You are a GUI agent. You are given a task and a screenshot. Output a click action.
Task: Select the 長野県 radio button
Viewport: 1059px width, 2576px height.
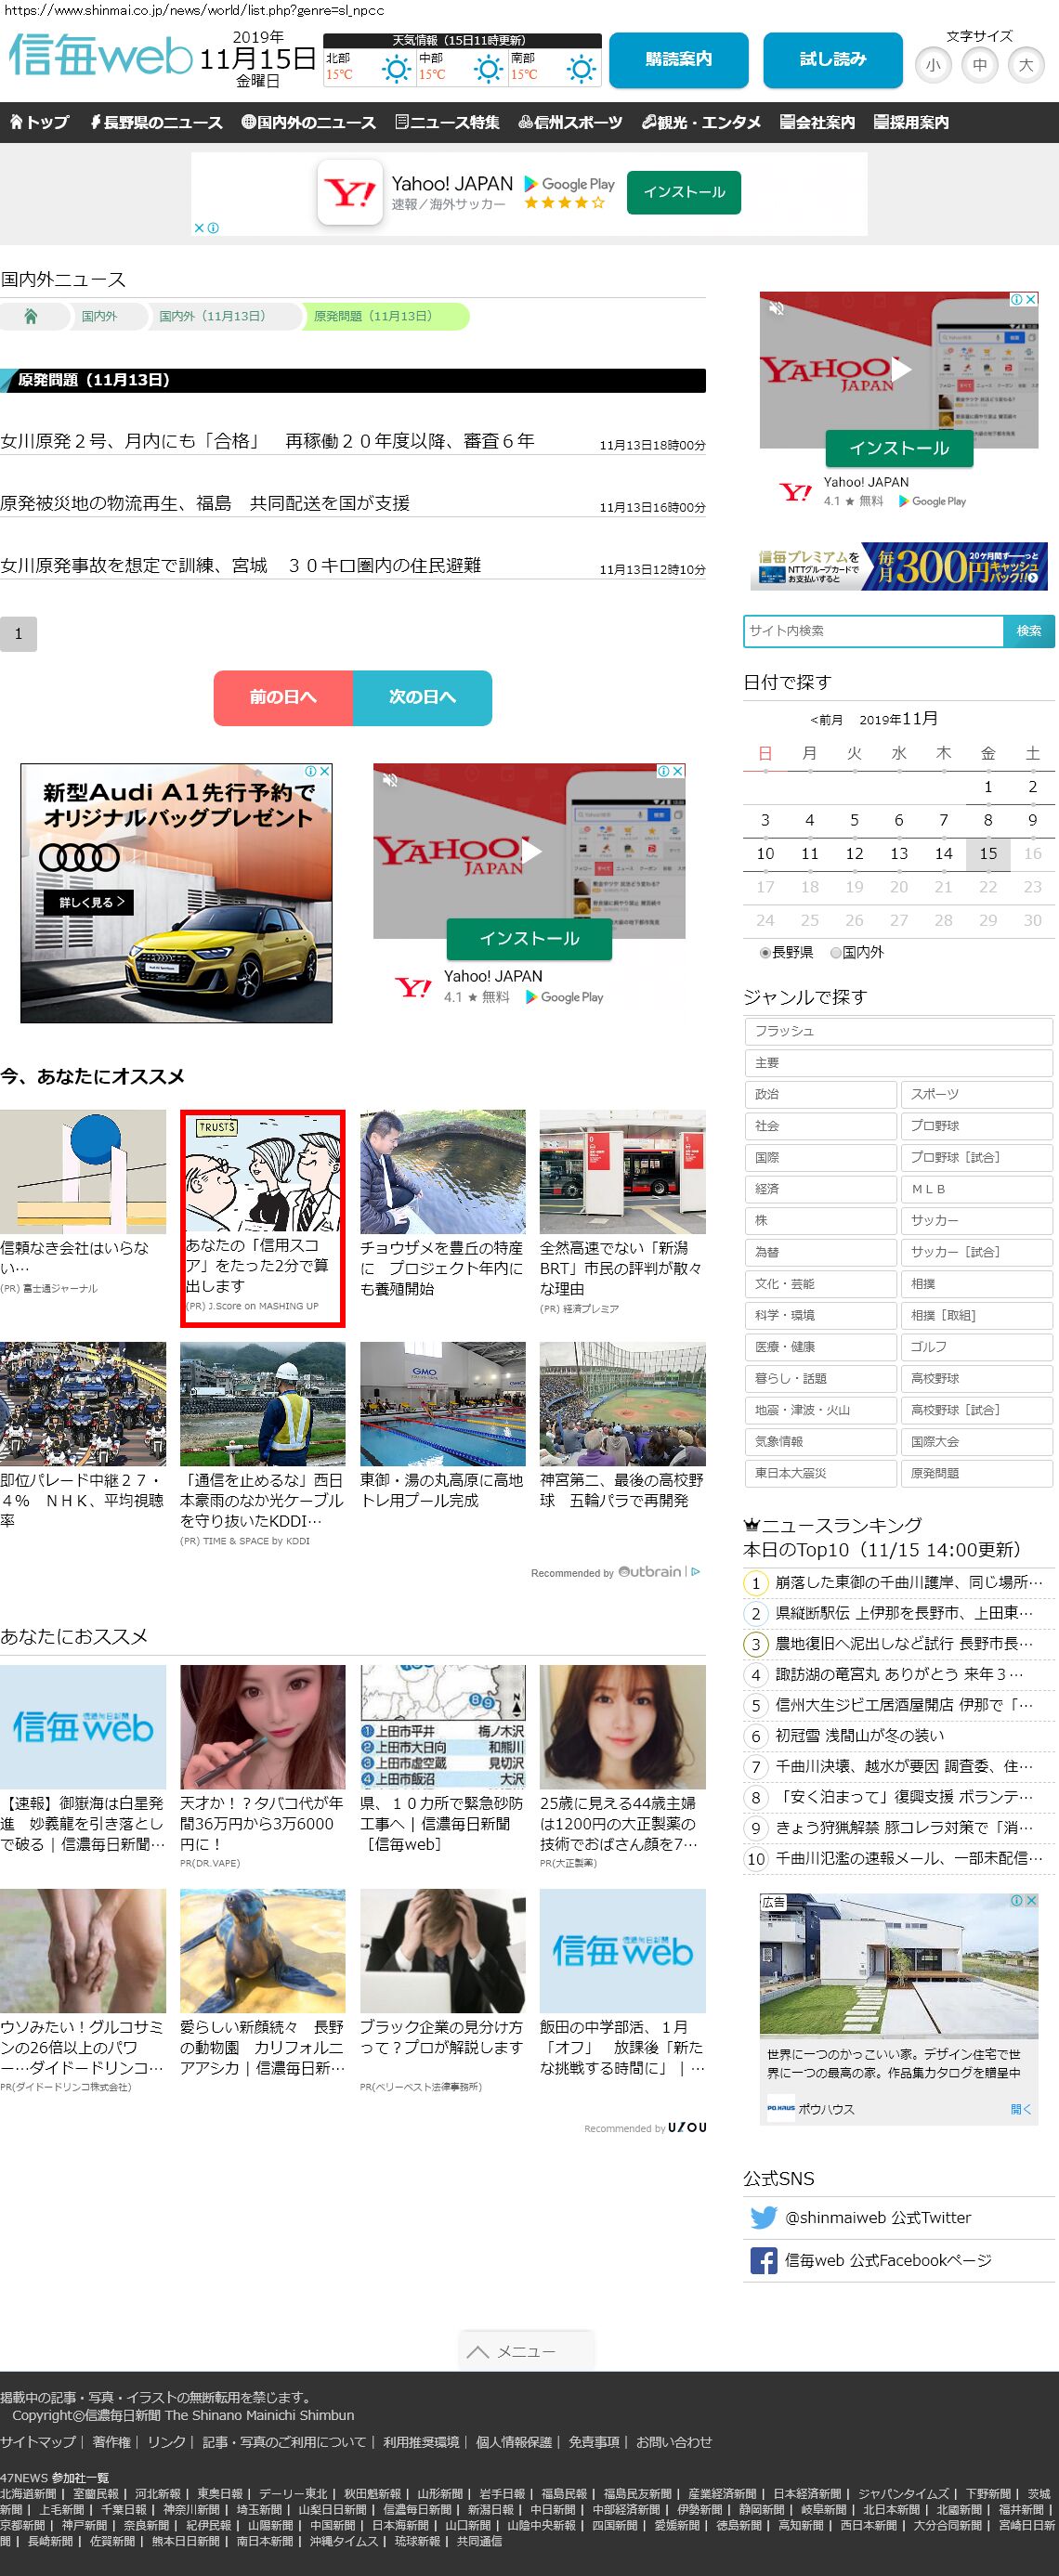tap(765, 953)
